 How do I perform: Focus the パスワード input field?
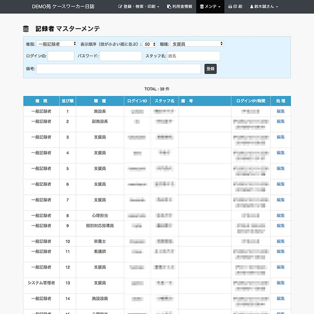pyautogui.click(x=121, y=56)
